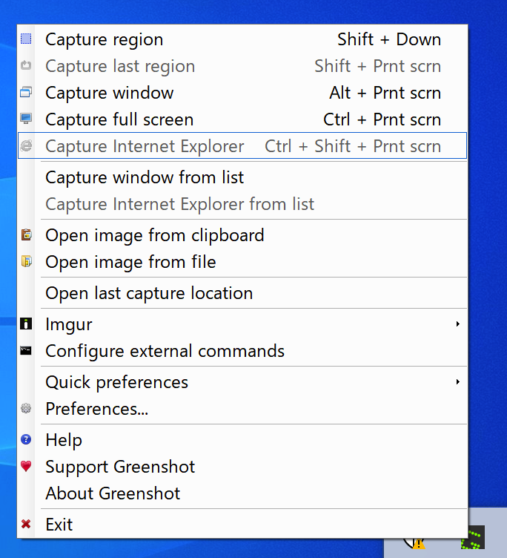This screenshot has height=558, width=507.
Task: Click the Configure external commands terminal icon
Action: pos(26,351)
